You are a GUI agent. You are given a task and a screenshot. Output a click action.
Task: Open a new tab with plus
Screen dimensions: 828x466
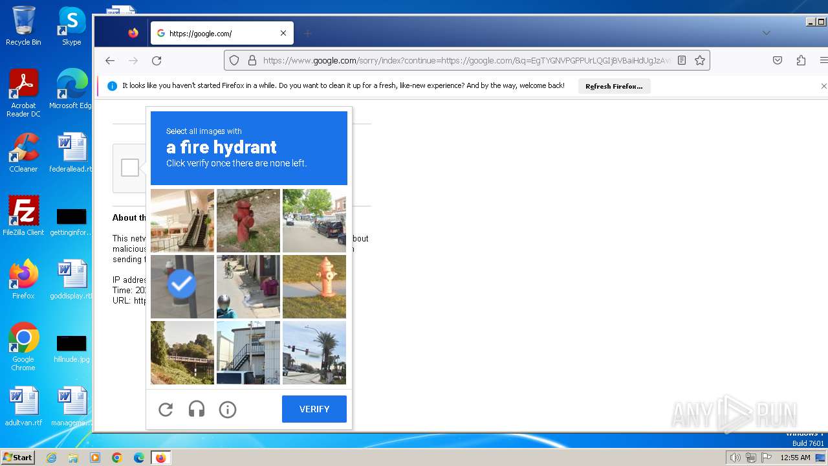(x=308, y=33)
